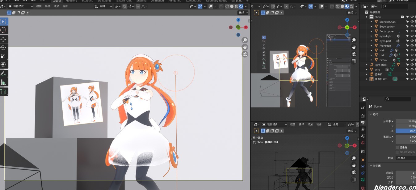Toggle visibility of BlenderChan object
Image resolution: width=416 pixels, height=190 pixels.
pos(412,22)
